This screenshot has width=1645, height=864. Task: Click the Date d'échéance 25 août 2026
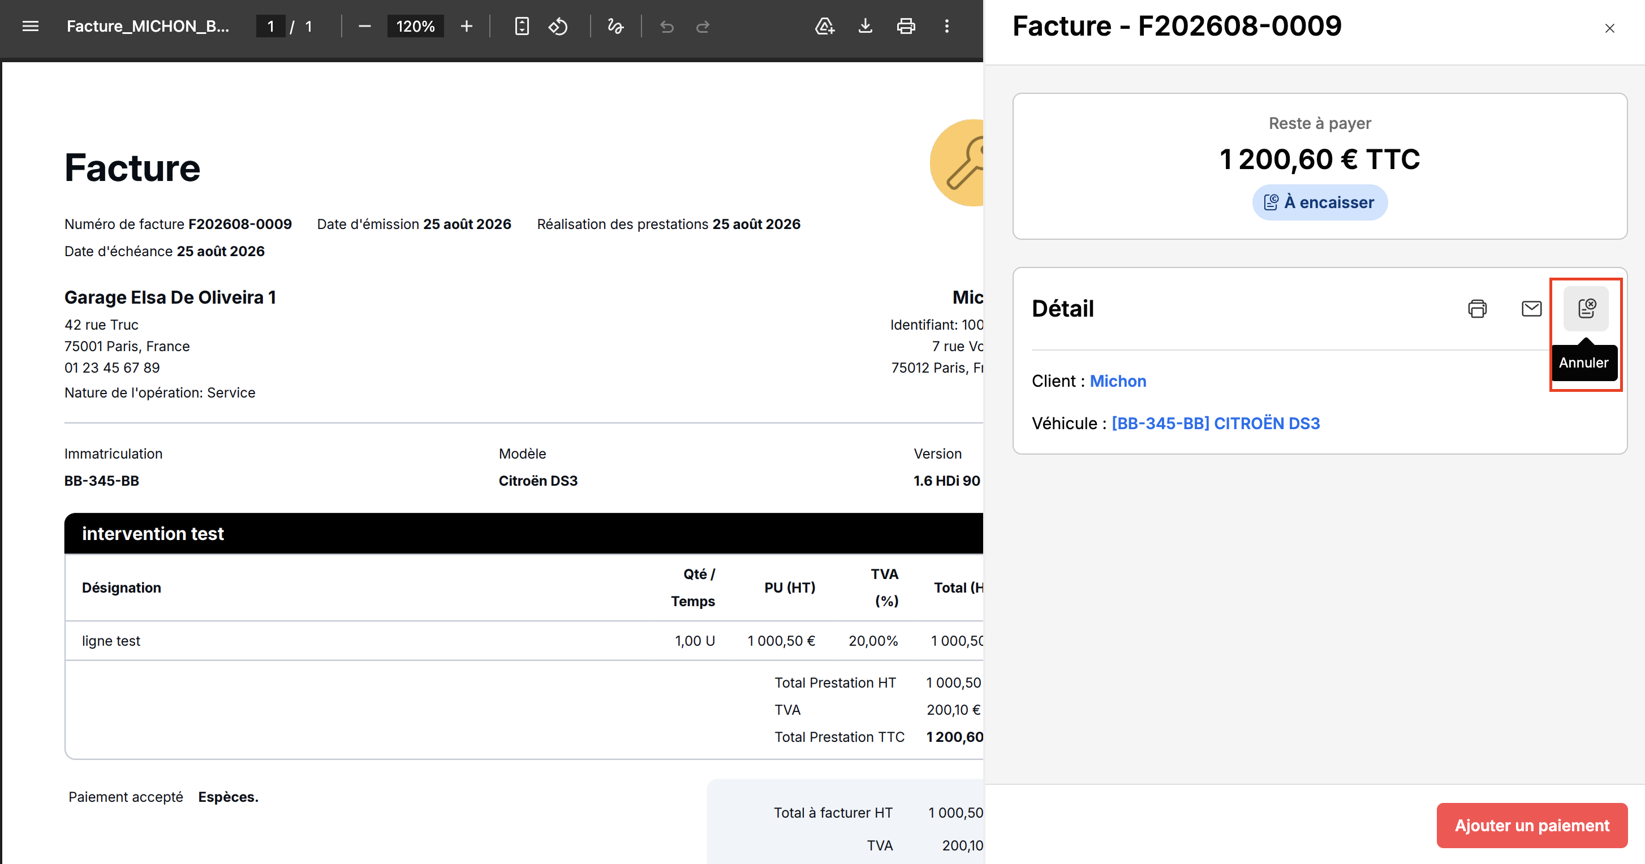click(x=165, y=252)
